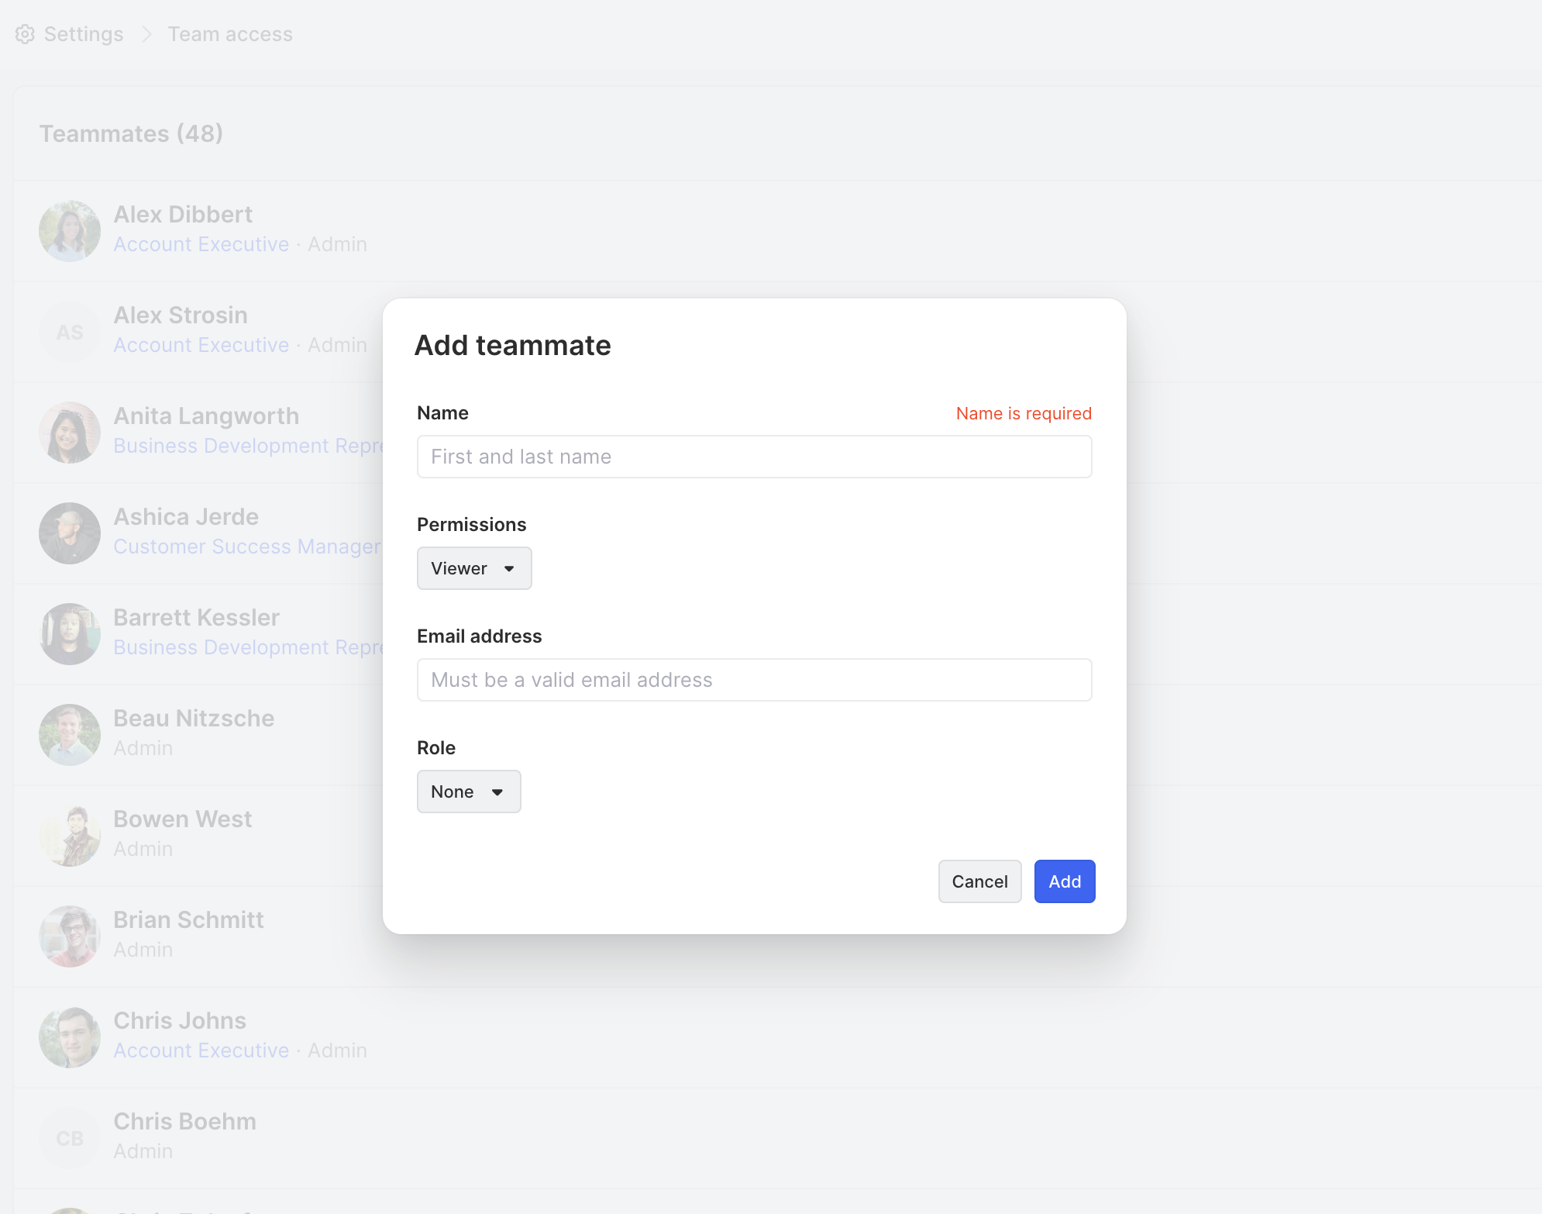Click Bowen West's avatar
1542x1214 pixels.
70,836
